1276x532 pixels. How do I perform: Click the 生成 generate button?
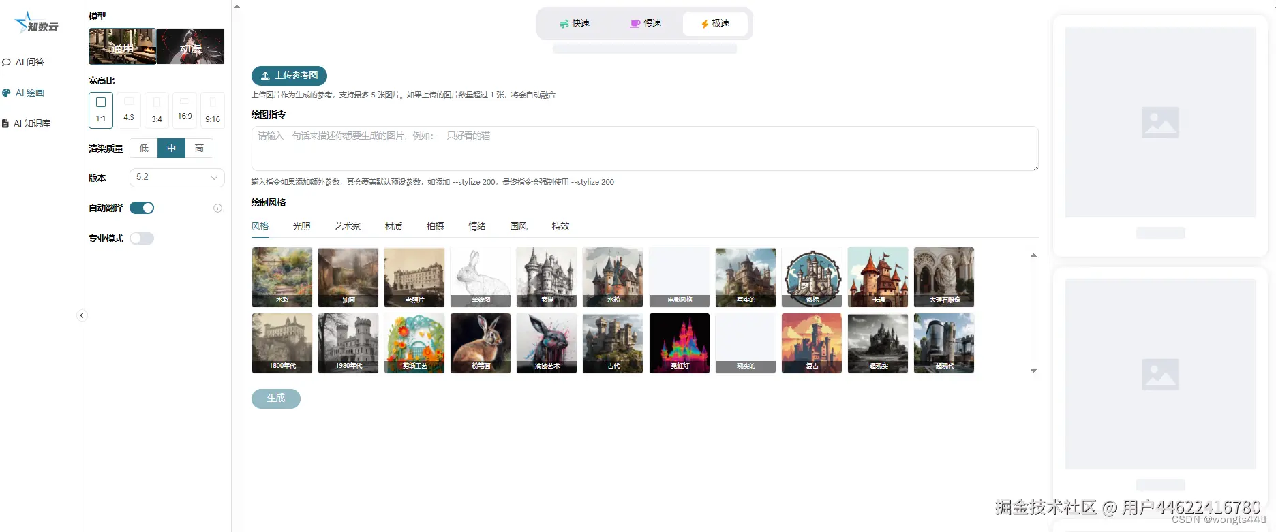click(276, 398)
